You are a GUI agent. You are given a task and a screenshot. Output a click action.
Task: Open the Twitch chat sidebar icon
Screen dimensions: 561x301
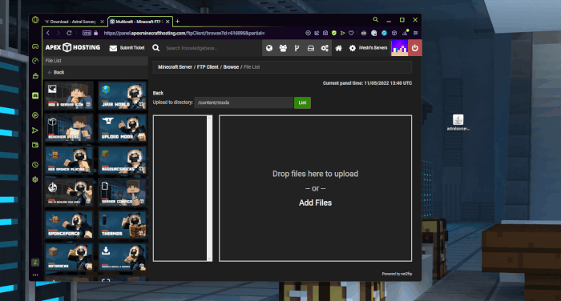coord(35,95)
